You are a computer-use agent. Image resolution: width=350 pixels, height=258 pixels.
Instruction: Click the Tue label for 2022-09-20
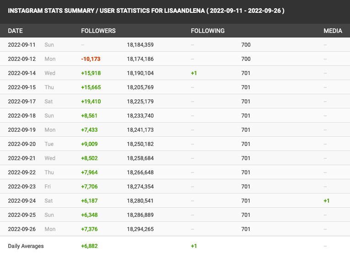pyautogui.click(x=49, y=144)
